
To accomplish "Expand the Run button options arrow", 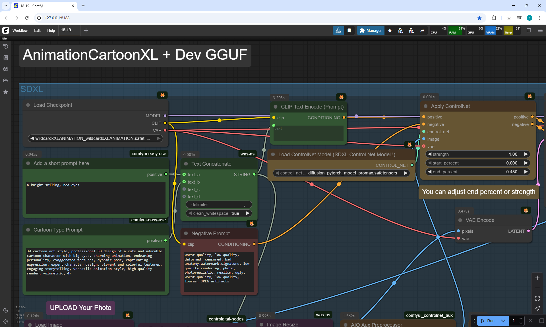I will (503, 321).
